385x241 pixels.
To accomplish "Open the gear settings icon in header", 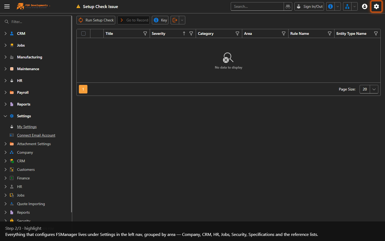I will [376, 6].
